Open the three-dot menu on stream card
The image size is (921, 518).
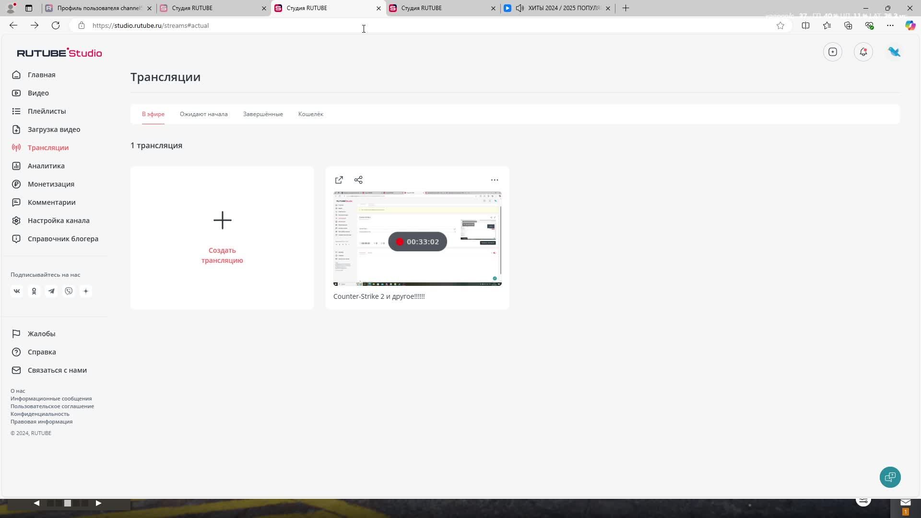click(x=495, y=180)
